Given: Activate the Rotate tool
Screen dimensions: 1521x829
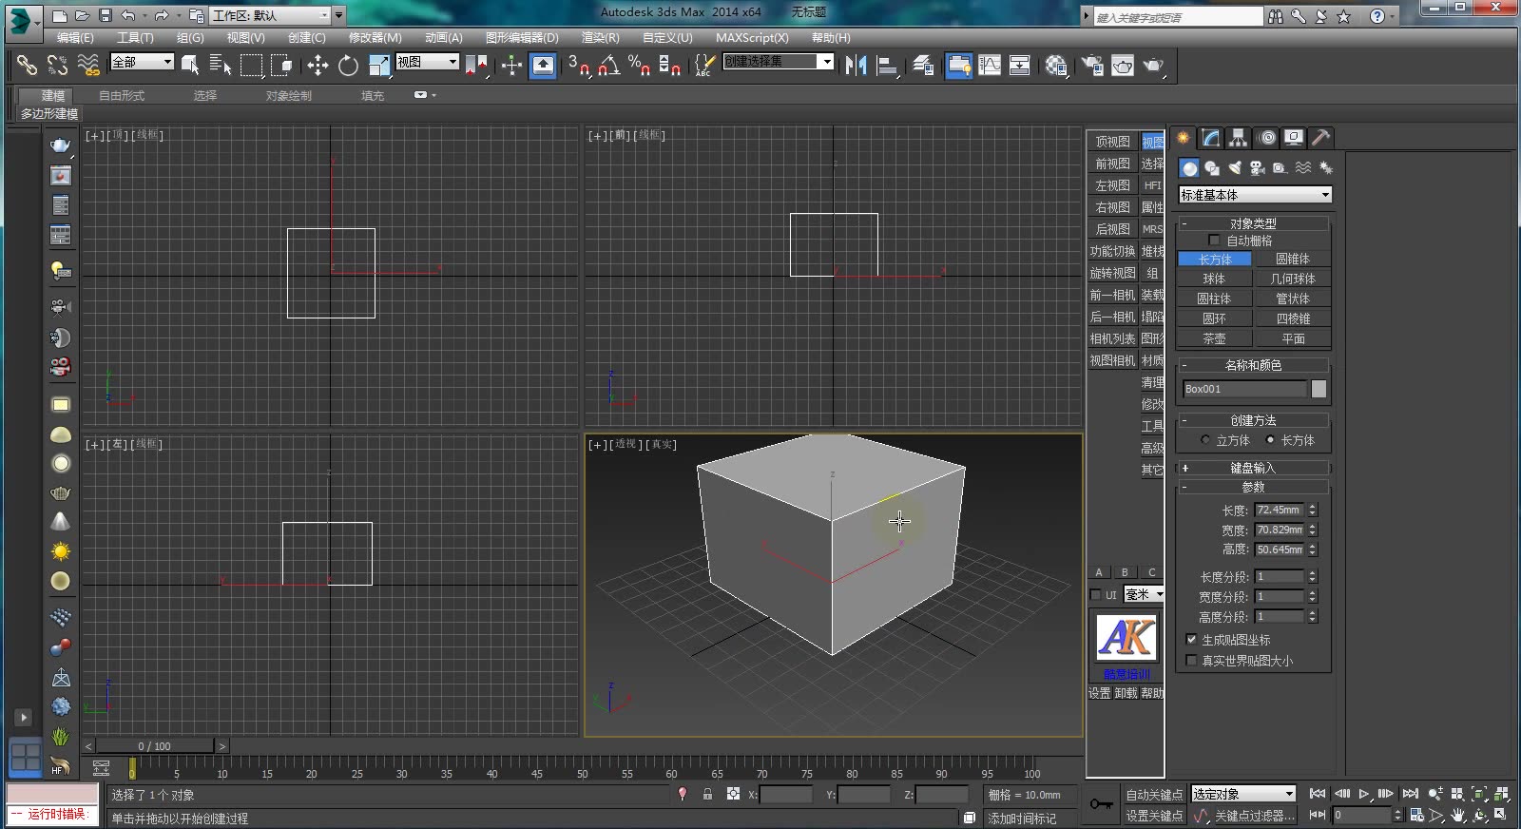Looking at the screenshot, I should tap(348, 66).
